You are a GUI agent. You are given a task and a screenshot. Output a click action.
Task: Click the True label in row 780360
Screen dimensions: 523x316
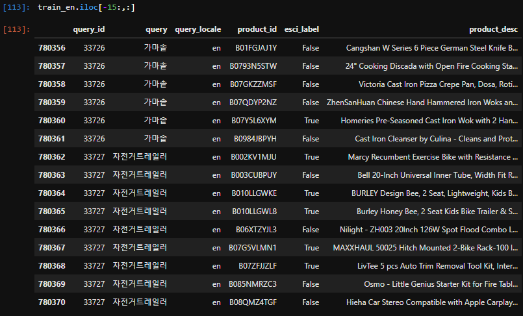(312, 121)
